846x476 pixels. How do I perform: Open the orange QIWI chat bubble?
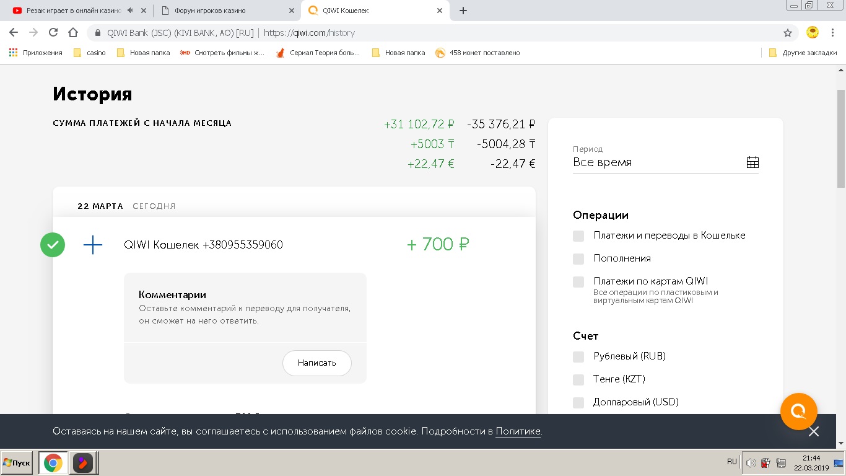point(799,412)
